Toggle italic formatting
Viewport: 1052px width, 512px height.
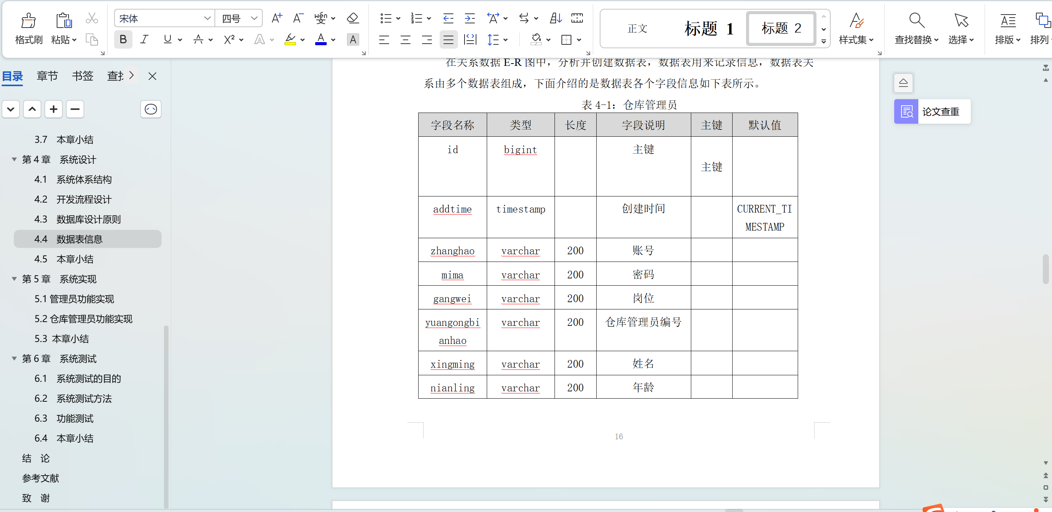pyautogui.click(x=144, y=39)
